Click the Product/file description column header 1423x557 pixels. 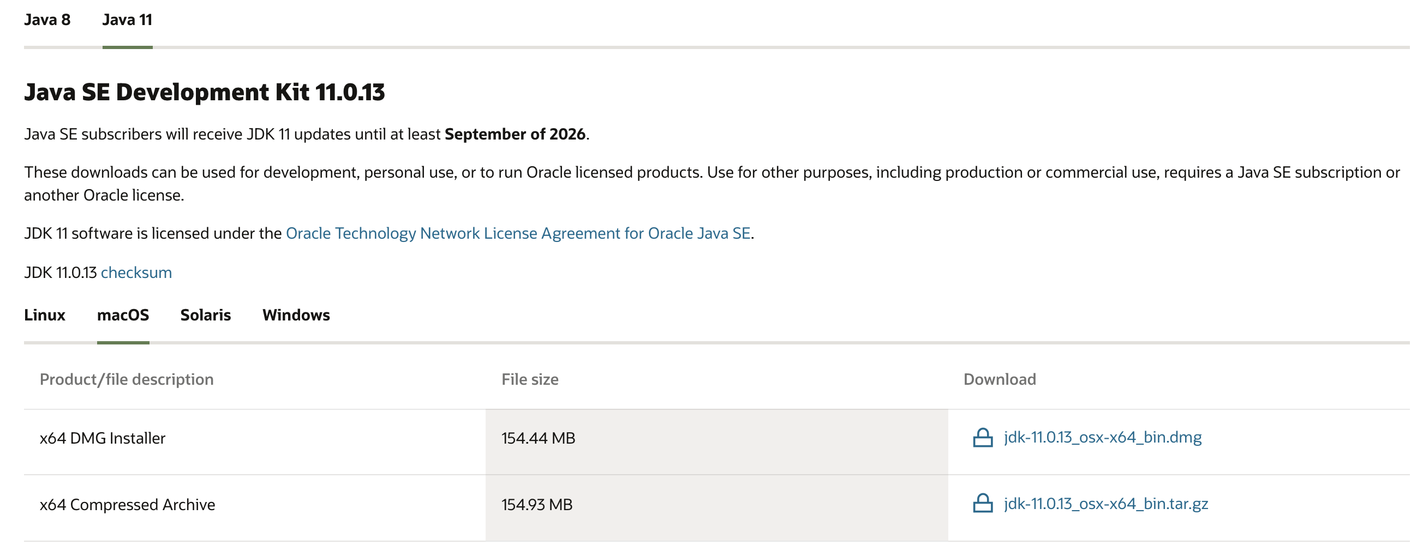[127, 379]
